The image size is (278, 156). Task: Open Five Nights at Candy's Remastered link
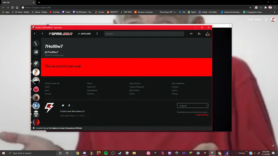point(65,128)
